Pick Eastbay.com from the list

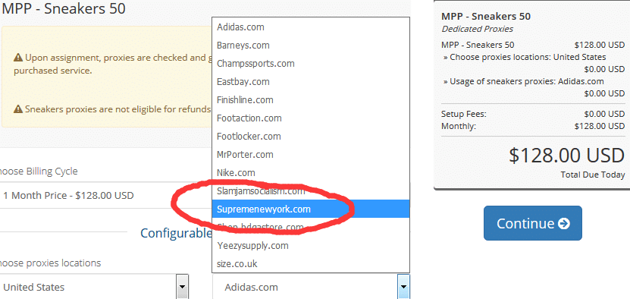pyautogui.click(x=311, y=82)
